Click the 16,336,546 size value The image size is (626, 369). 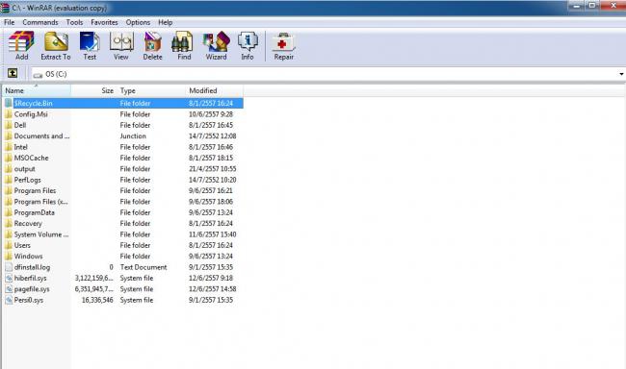click(97, 300)
